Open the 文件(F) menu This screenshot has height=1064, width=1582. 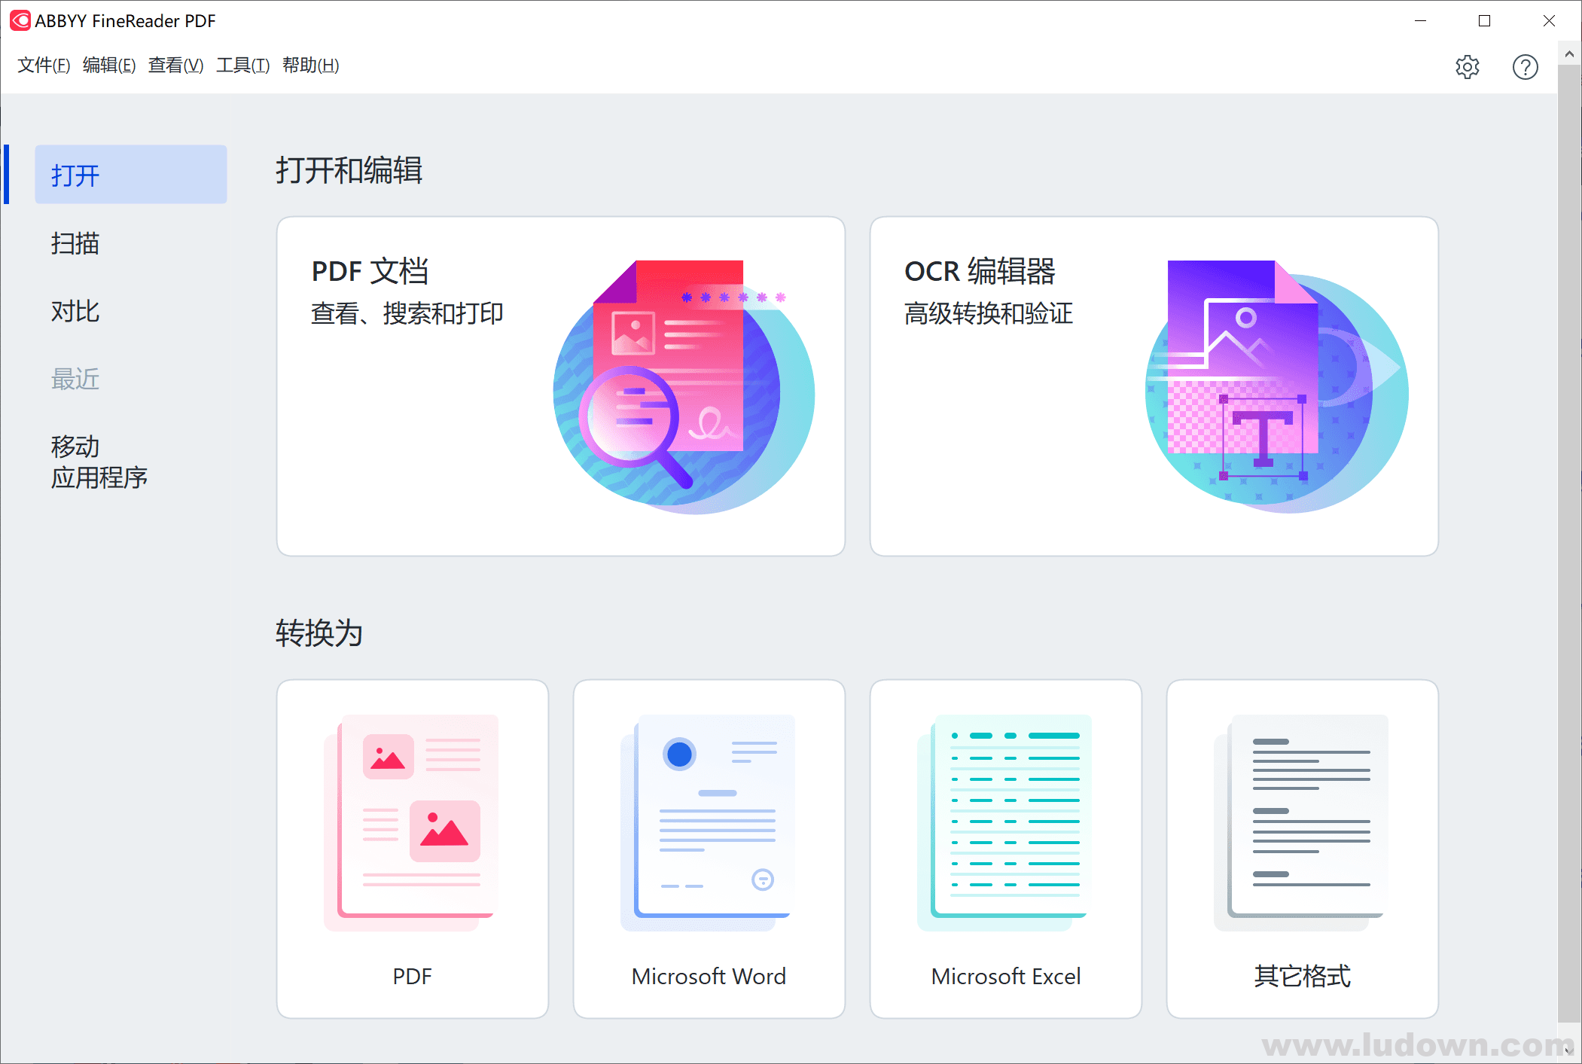(x=44, y=66)
